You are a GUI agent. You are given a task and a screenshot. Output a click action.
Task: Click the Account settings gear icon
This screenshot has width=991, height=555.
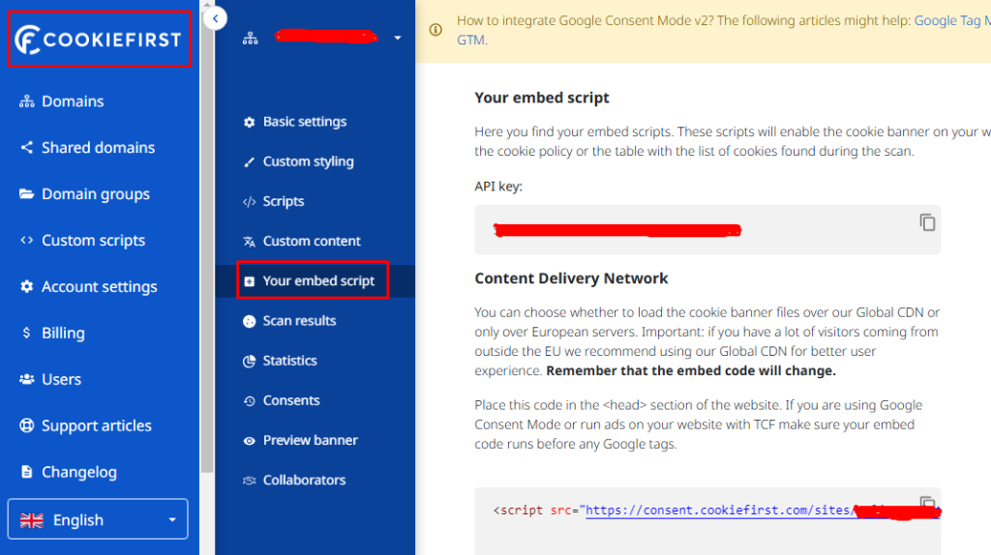tap(26, 287)
